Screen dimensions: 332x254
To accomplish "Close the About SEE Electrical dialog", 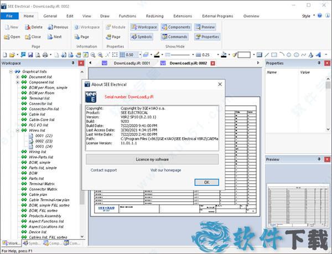I will [220, 84].
